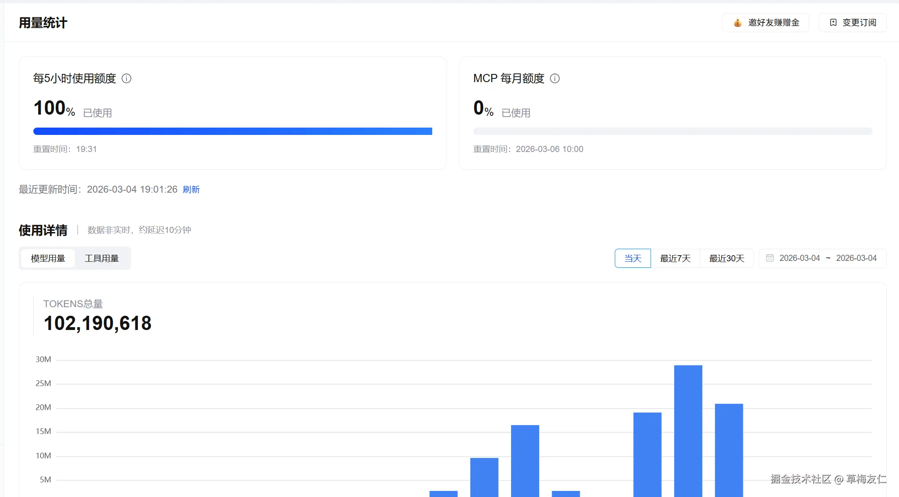Viewport: 899px width, 497px height.
Task: Switch to the 模型用量 tab
Action: [x=48, y=258]
